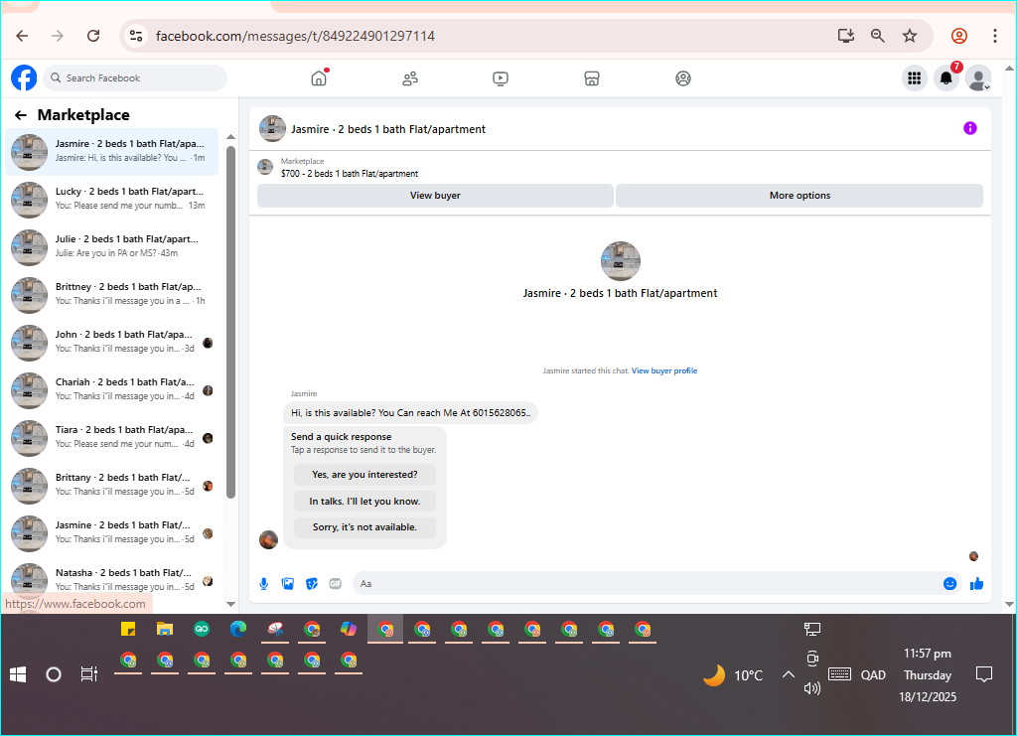
Task: Open Natasha conversation
Action: point(111,581)
